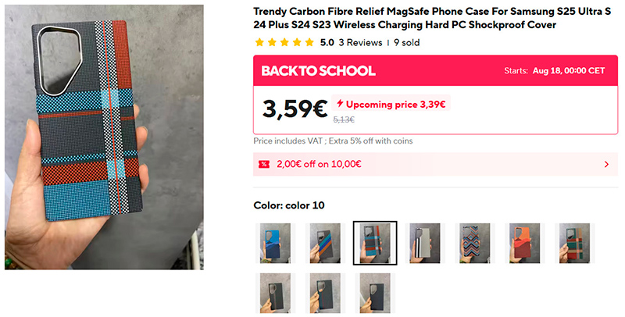Click the lightning bolt upcoming price icon

[x=339, y=104]
